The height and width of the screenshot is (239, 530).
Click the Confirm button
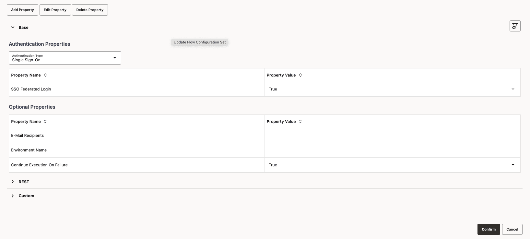(489, 229)
